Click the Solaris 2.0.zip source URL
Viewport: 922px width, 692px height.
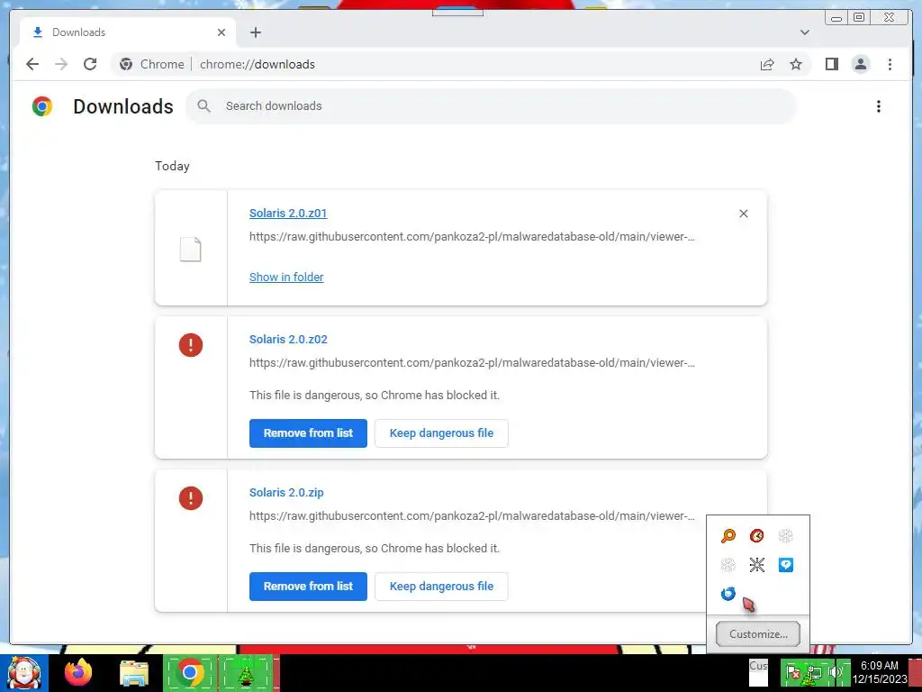pyautogui.click(x=472, y=515)
